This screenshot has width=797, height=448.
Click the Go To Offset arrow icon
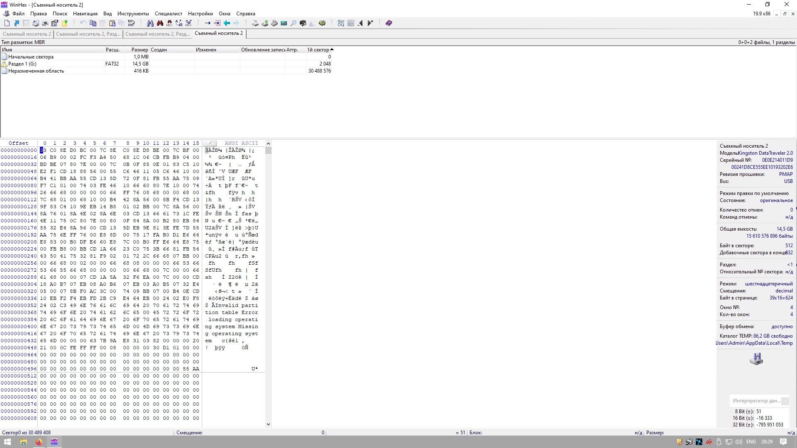[x=208, y=23]
